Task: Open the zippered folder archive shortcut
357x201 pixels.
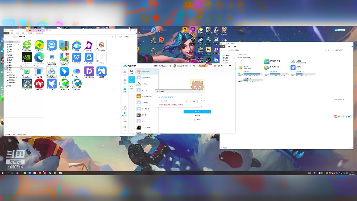Action: coord(64,45)
